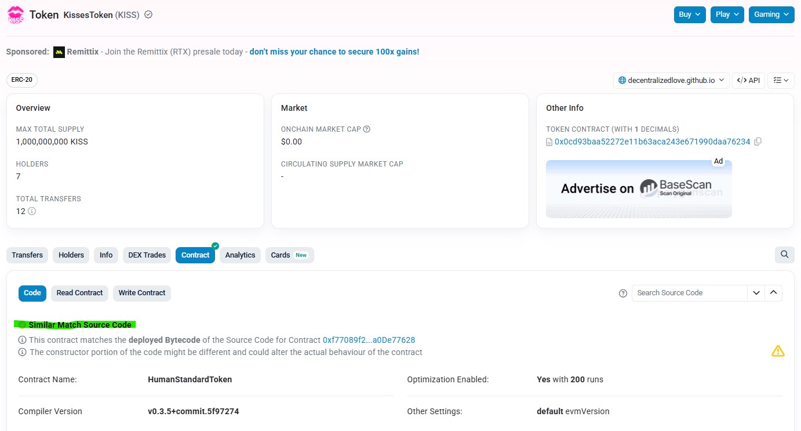Copy the token contract address
The height and width of the screenshot is (431, 801).
point(758,142)
